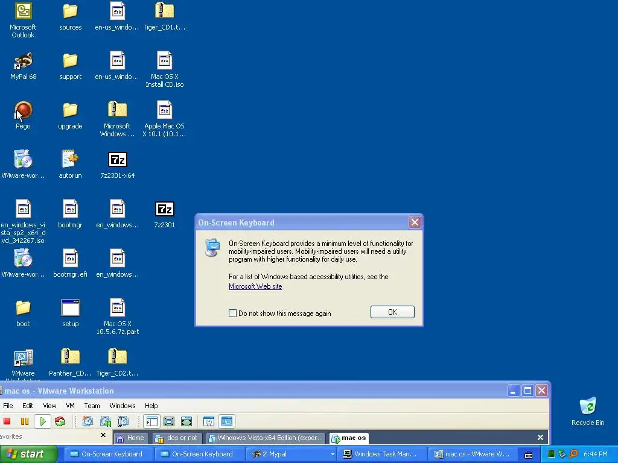Switch to Windows Vista x64 Edition tab
The width and height of the screenshot is (618, 463).
pyautogui.click(x=266, y=438)
